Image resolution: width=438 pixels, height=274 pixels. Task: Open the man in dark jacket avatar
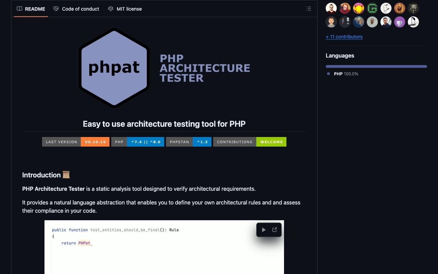point(386,22)
